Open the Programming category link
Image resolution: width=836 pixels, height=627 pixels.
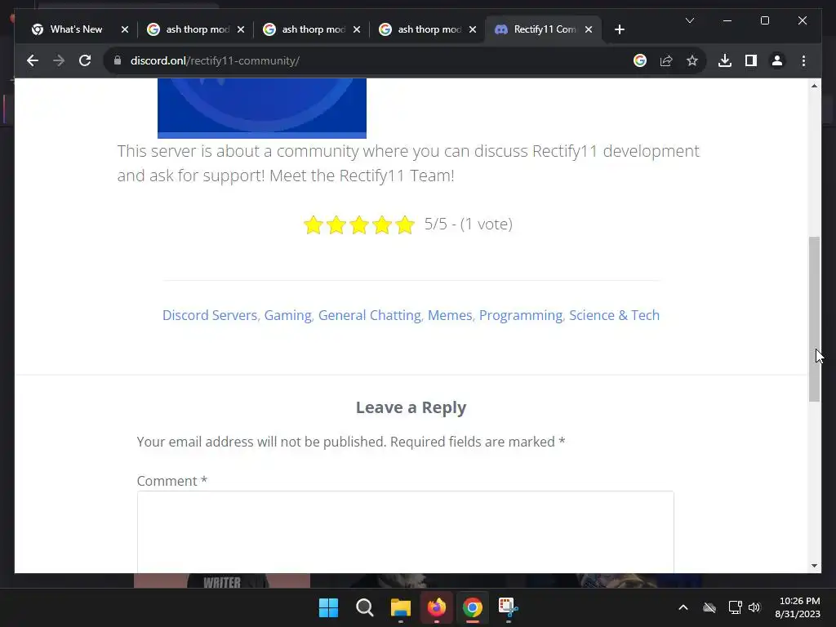(x=520, y=315)
